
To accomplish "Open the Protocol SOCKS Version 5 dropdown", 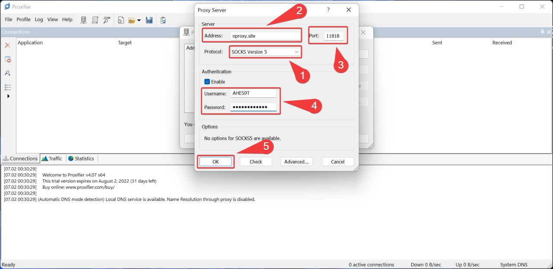I will pos(265,52).
